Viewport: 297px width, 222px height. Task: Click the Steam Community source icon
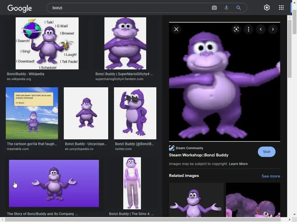172,148
